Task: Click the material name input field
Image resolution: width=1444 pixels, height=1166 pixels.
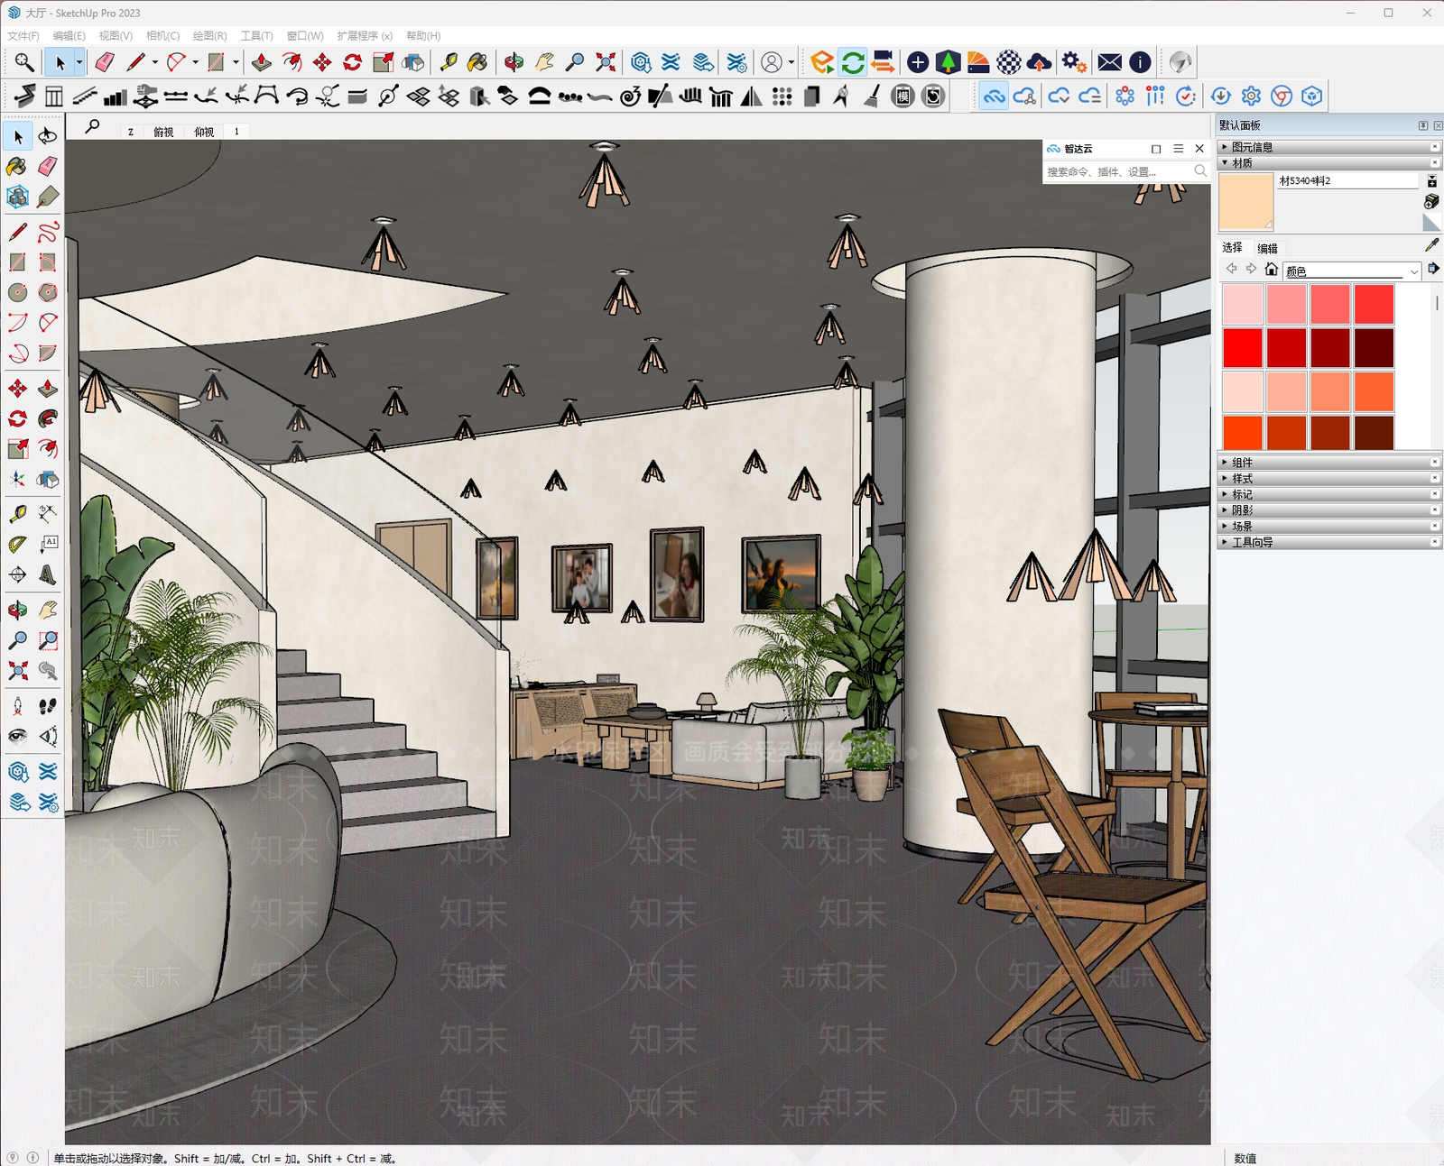Action: click(x=1347, y=180)
